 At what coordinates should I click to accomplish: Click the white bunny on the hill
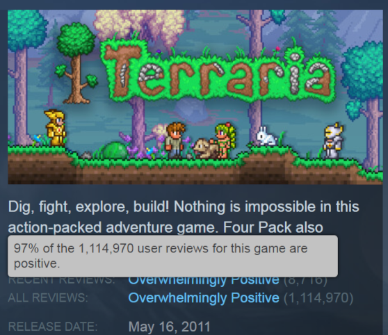(x=266, y=136)
